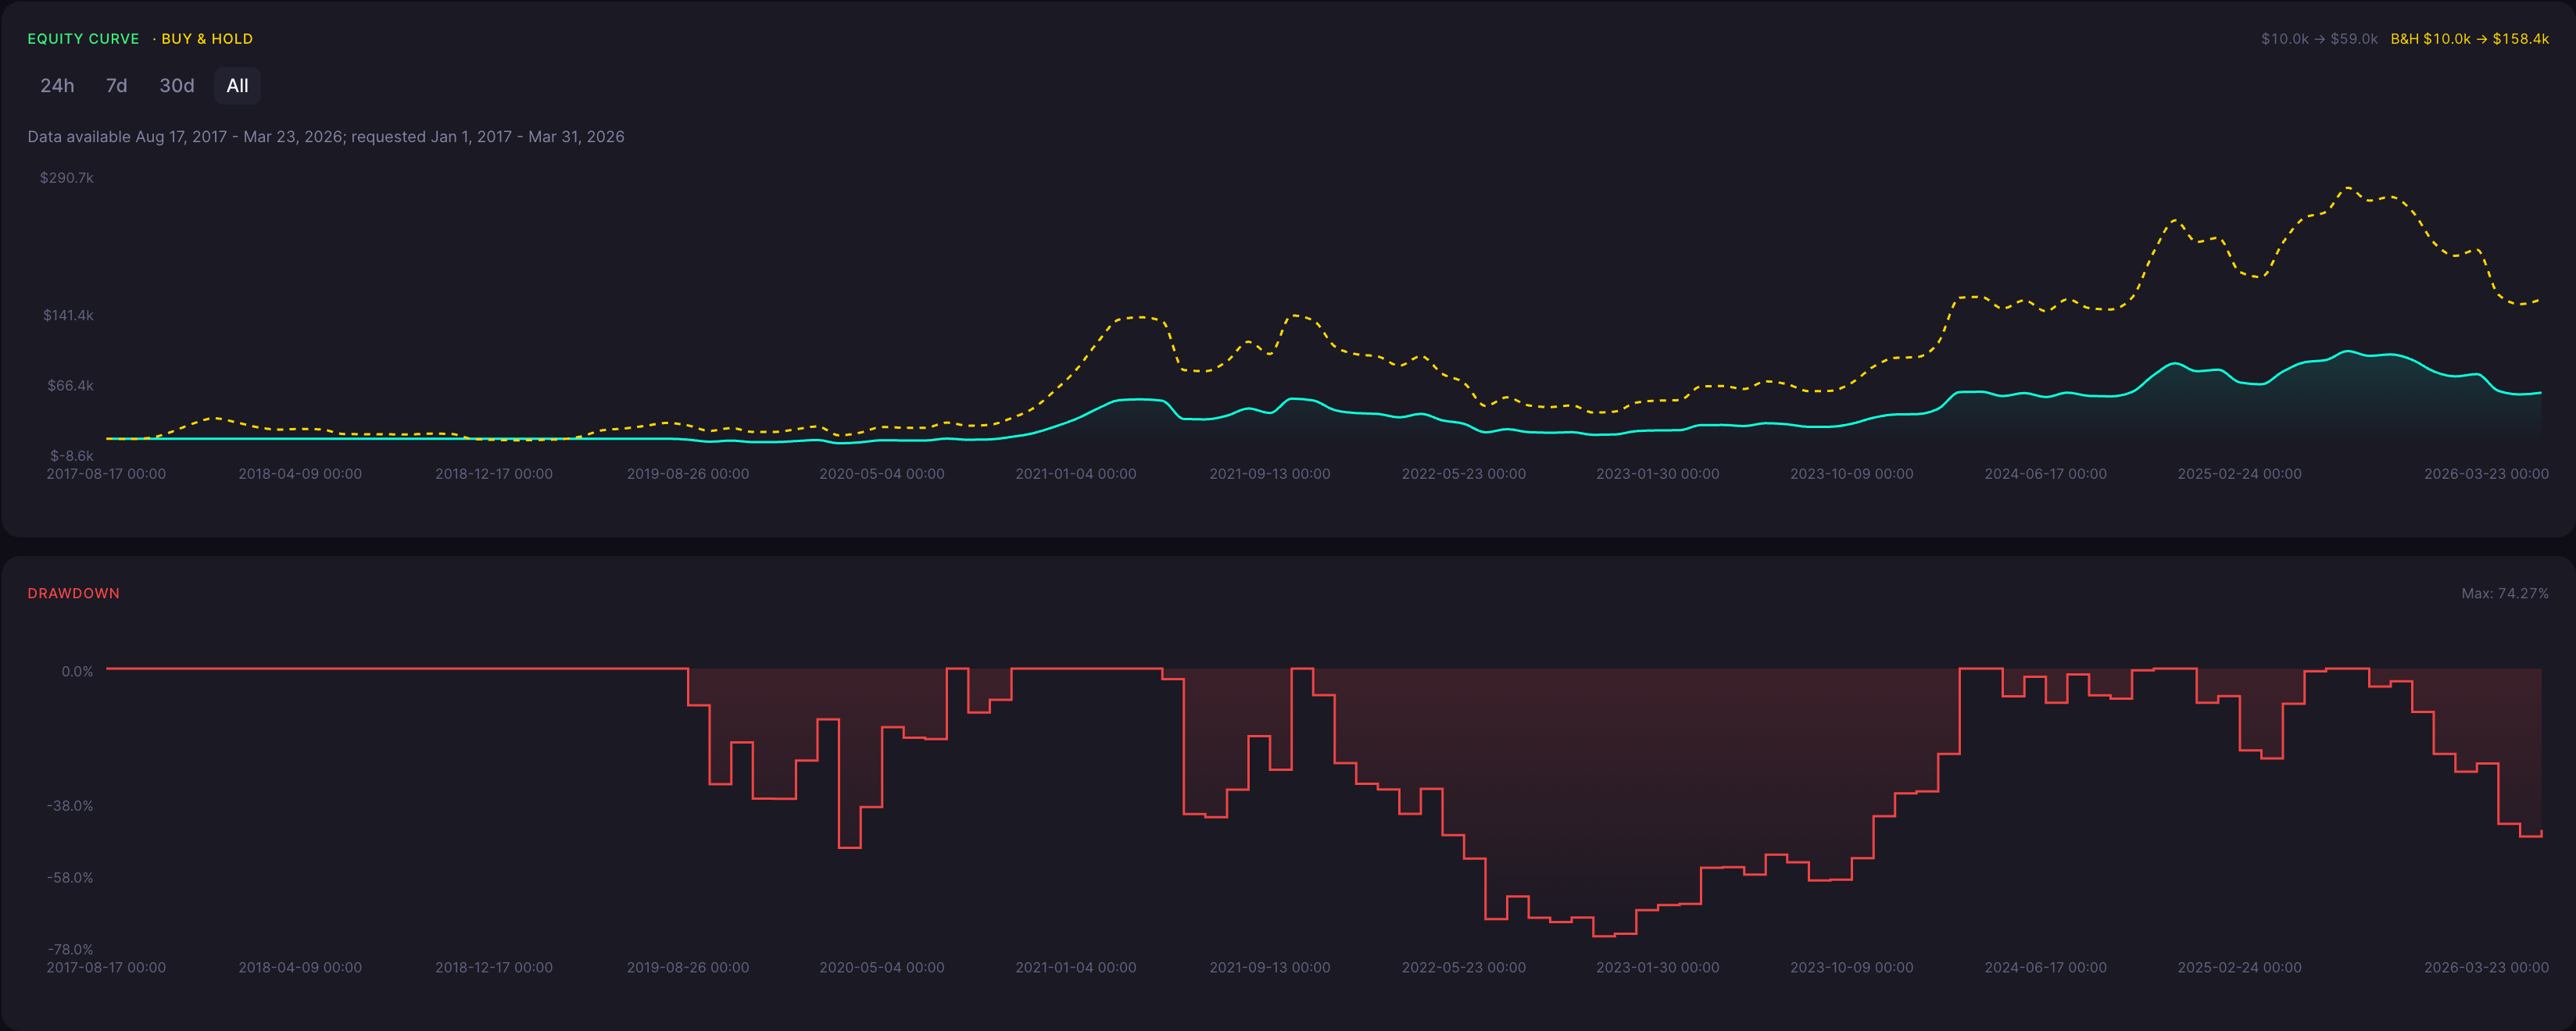Click drawdown chart date 2018-04-09 00:00
The height and width of the screenshot is (1031, 2576).
click(x=300, y=968)
